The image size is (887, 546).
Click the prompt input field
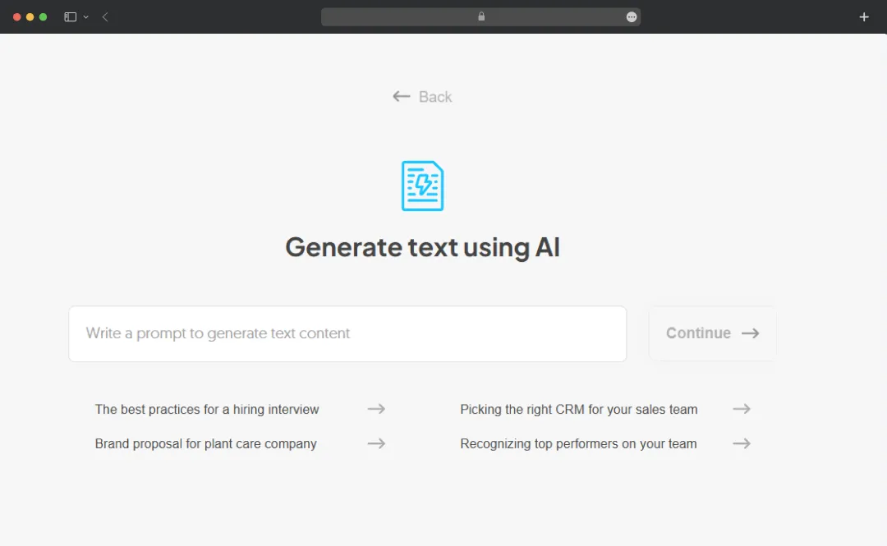pyautogui.click(x=347, y=333)
